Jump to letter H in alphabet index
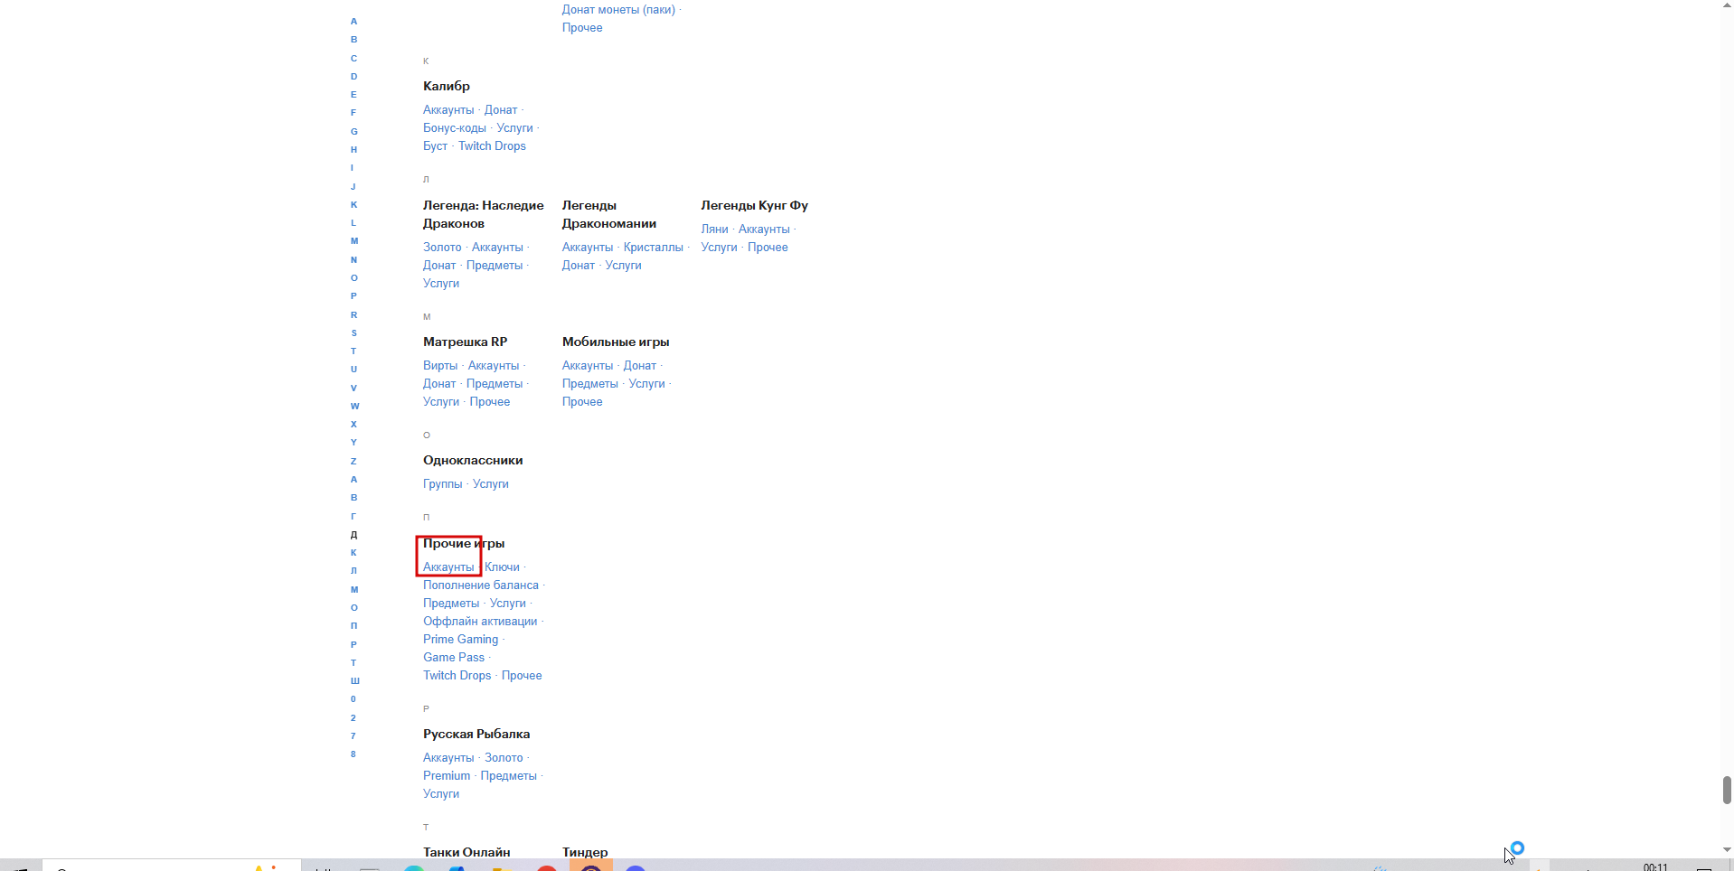This screenshot has width=1734, height=871. [354, 150]
